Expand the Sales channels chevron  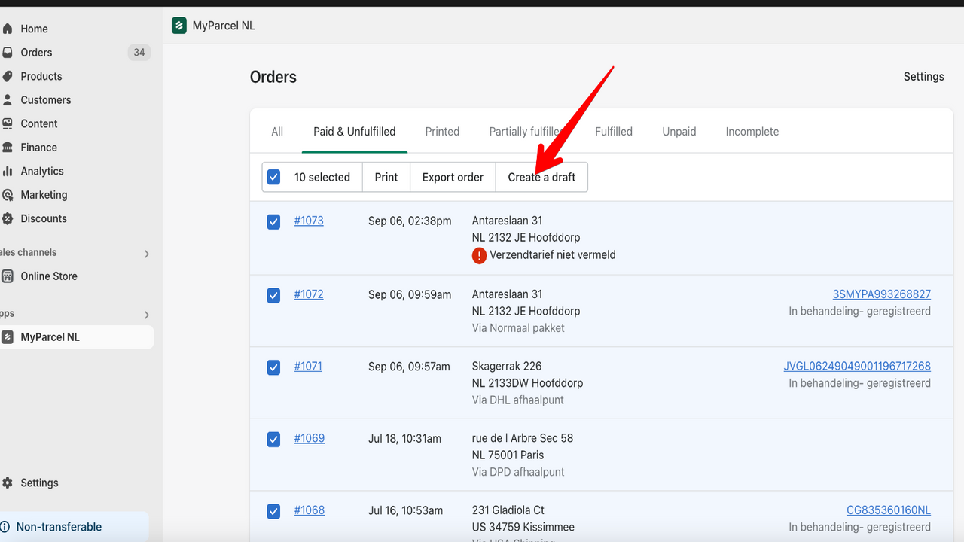click(x=147, y=254)
